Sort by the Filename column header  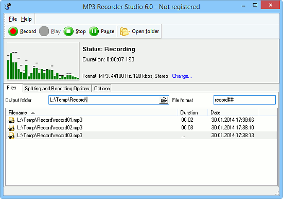tap(92, 113)
